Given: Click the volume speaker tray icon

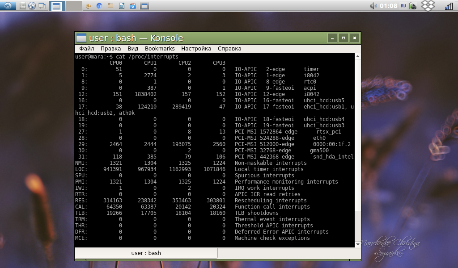Looking at the screenshot, I should click(x=373, y=6).
